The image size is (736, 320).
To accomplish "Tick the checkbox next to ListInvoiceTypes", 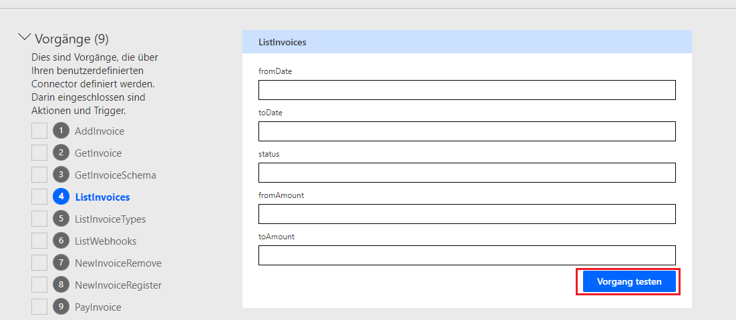I will coord(39,219).
